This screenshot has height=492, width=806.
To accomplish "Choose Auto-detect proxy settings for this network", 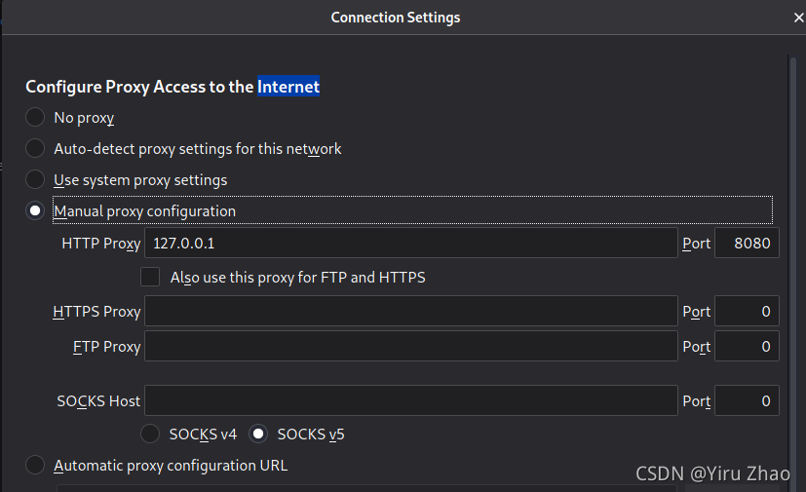I will tap(35, 149).
